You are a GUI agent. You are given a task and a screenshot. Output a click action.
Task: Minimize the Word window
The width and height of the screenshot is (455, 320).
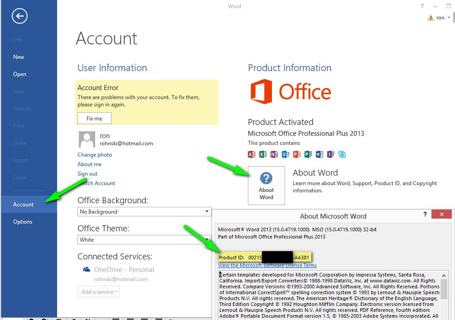tap(435, 6)
